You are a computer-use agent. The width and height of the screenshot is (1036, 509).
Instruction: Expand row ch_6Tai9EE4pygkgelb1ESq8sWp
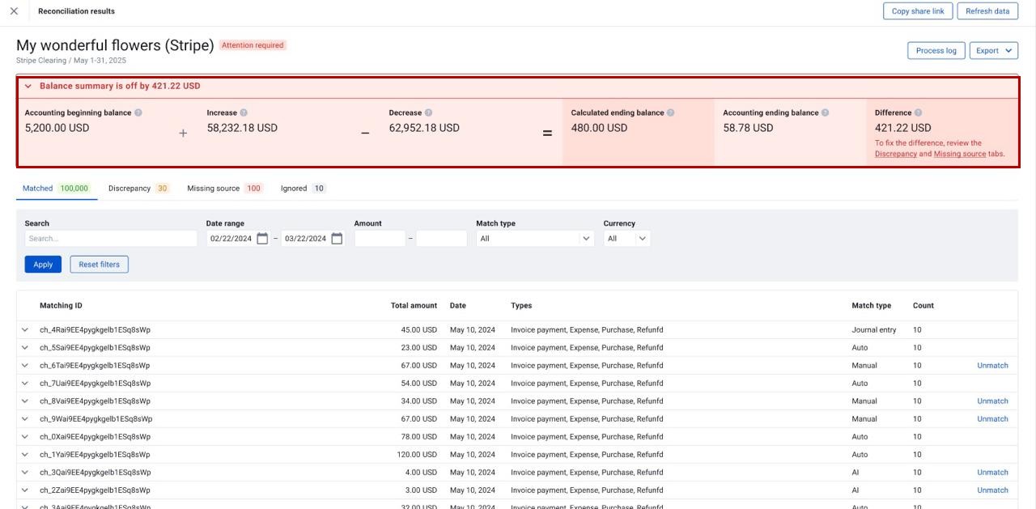[x=25, y=366]
